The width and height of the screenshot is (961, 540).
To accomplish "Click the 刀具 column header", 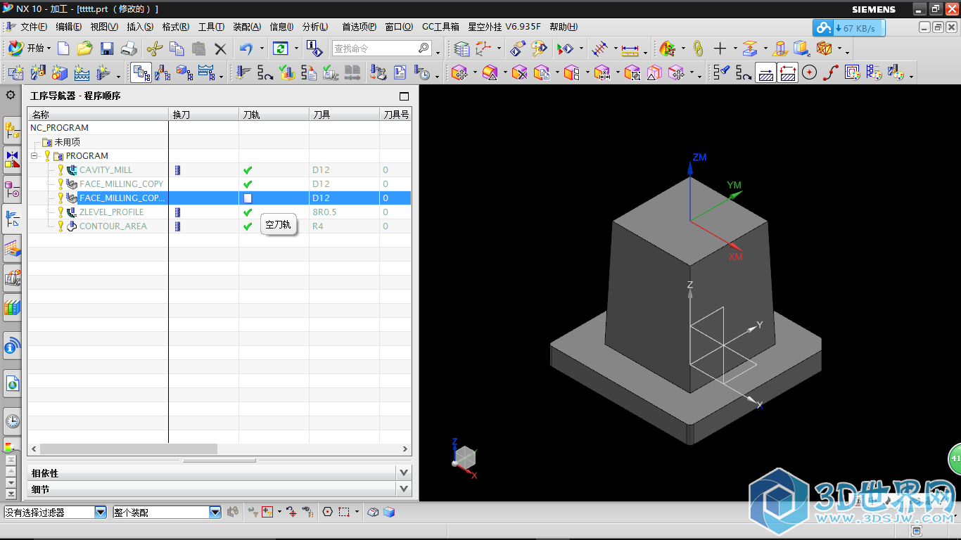I will point(344,114).
